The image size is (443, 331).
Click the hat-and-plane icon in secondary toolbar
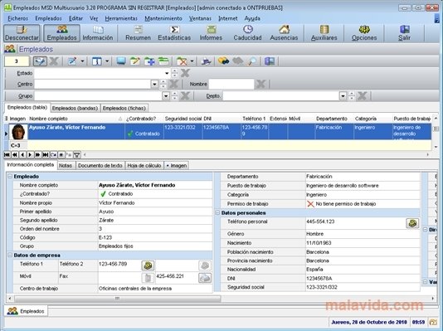click(x=207, y=61)
